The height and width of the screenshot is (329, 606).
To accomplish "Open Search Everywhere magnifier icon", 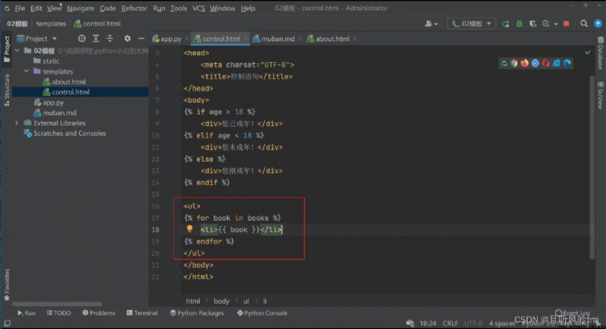I will tap(584, 24).
